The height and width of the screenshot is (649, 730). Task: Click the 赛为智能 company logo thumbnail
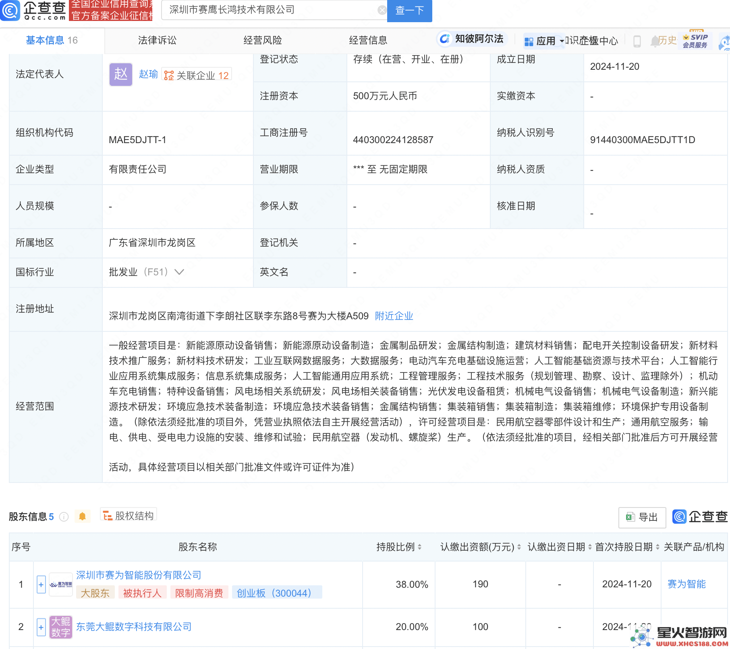(61, 585)
